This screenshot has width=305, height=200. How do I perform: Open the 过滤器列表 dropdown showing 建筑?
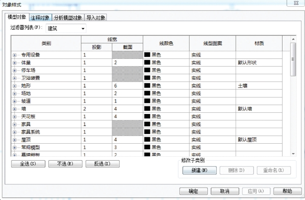(x=66, y=28)
